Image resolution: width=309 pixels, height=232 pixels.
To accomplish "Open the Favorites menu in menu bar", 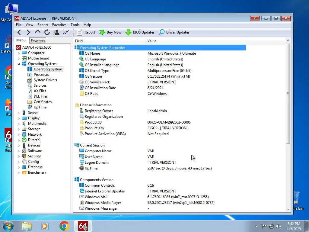I will tap(59, 25).
